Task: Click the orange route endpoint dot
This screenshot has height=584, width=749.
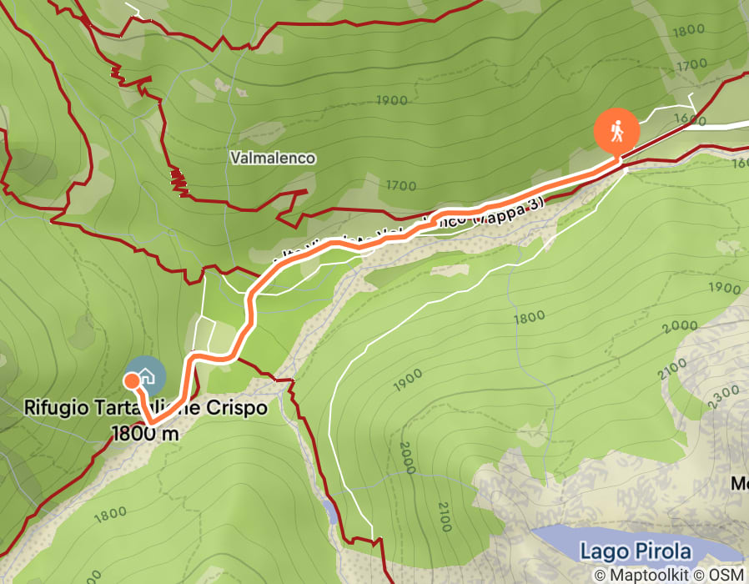Action: 131,381
